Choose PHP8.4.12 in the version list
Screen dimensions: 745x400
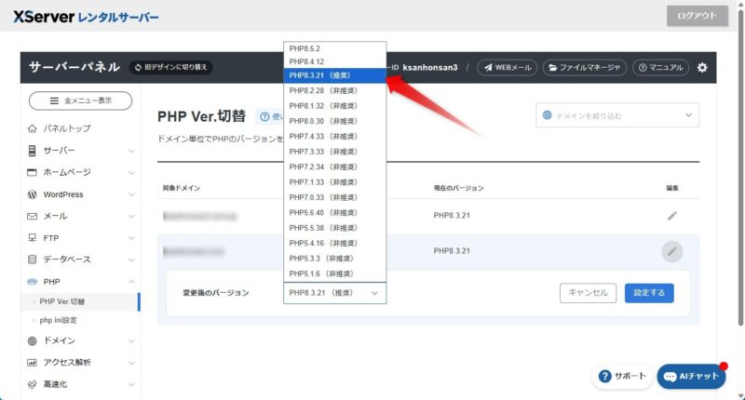334,61
